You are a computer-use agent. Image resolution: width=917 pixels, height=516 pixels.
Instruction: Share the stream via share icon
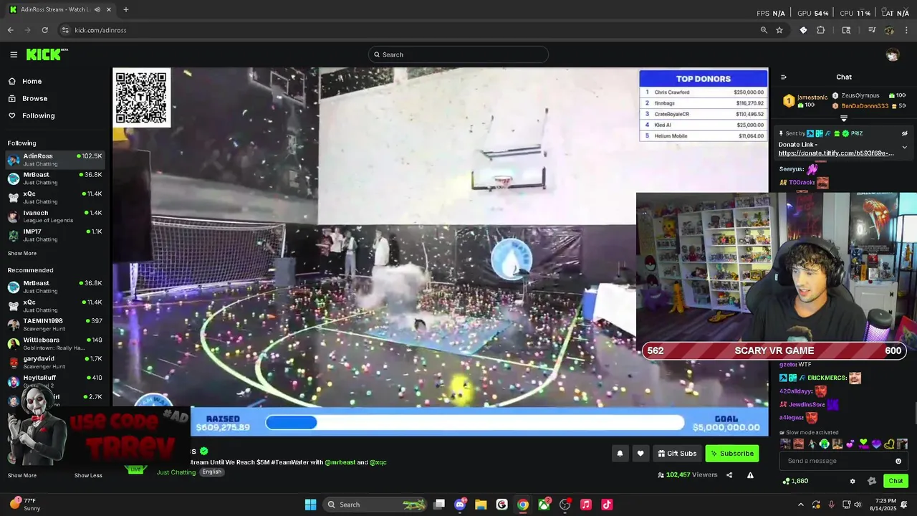click(729, 474)
